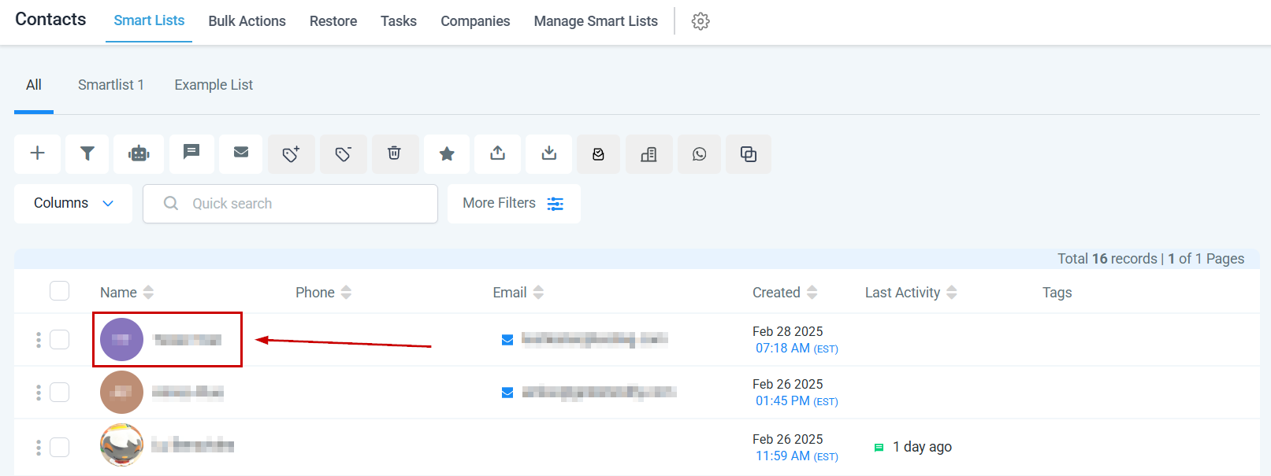Click the add tag icon
The width and height of the screenshot is (1271, 476).
click(x=292, y=153)
